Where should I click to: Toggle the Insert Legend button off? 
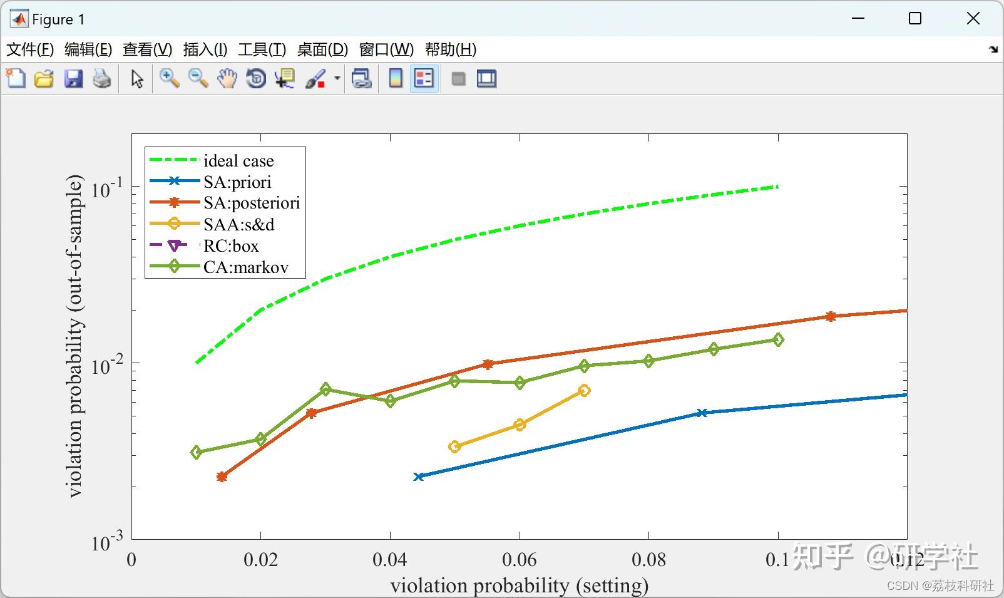(x=423, y=78)
